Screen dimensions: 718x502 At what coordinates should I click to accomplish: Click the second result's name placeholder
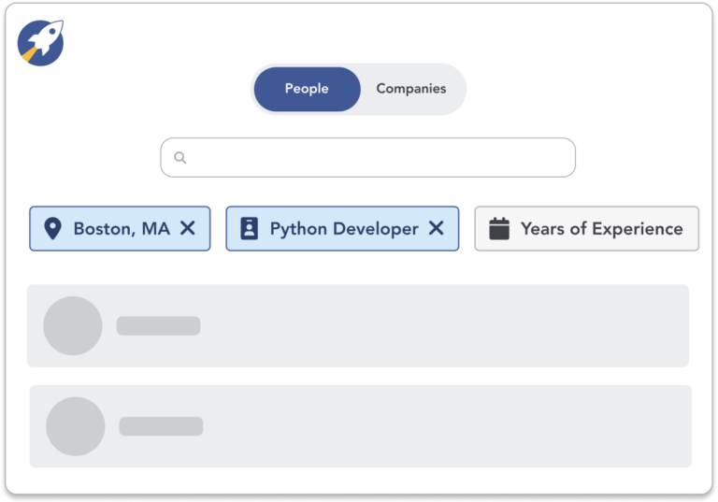[x=161, y=426]
